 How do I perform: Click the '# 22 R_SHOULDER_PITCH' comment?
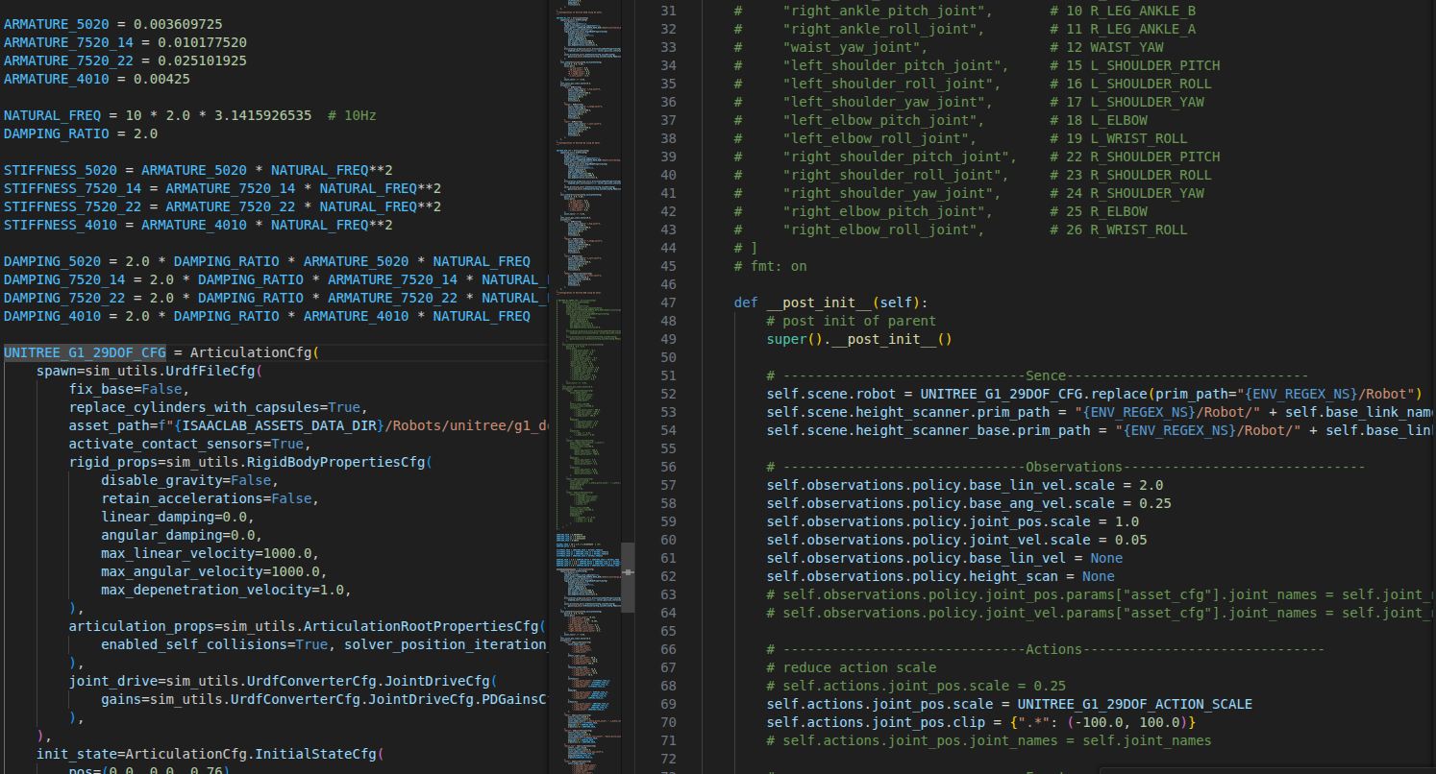pos(1135,157)
